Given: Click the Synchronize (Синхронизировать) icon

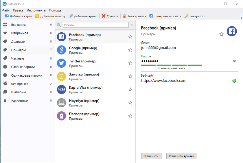Looking at the screenshot, I should coord(151,16).
